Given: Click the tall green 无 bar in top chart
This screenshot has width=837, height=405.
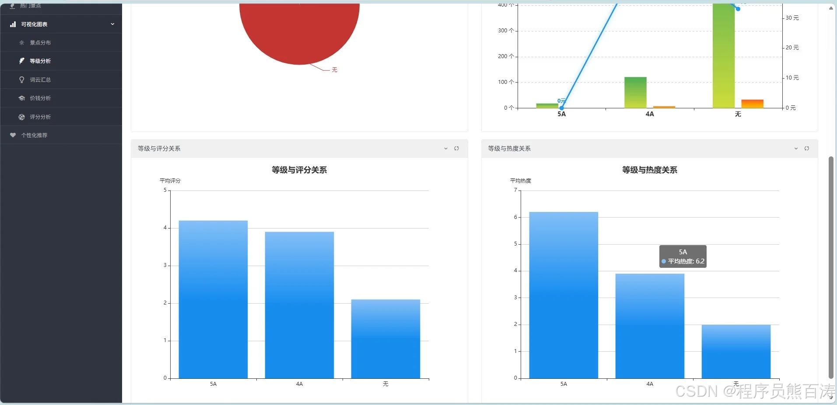Looking at the screenshot, I should tap(724, 55).
